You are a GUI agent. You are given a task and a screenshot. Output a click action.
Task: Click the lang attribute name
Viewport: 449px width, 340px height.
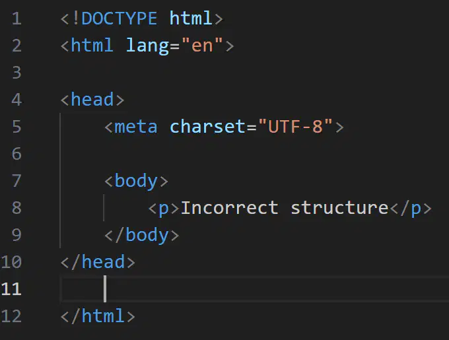(x=147, y=46)
